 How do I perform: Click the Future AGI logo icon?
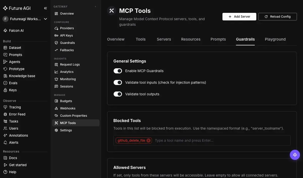[x=5, y=8]
